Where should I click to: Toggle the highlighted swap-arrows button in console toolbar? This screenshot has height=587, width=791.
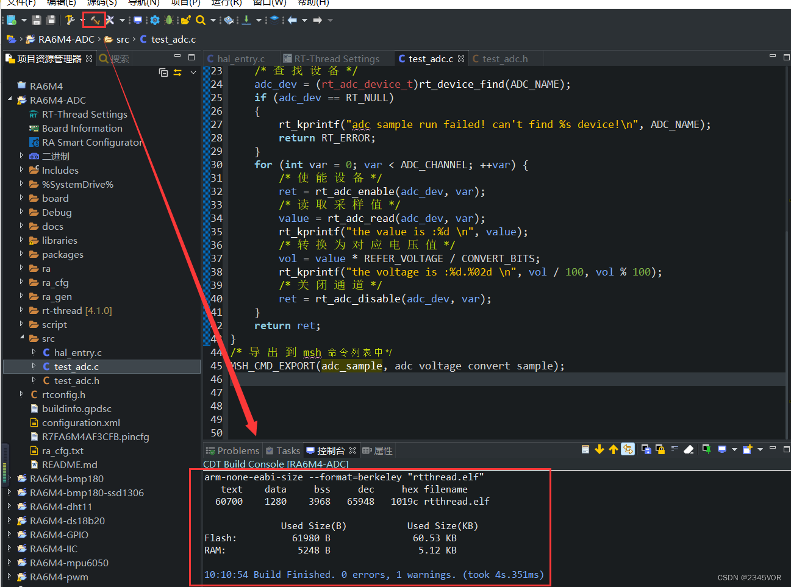tap(628, 450)
